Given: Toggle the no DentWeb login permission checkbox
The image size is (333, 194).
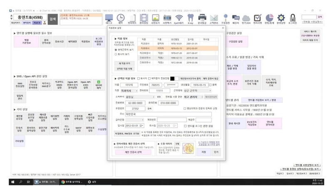Looking at the screenshot, I should coord(185,126).
